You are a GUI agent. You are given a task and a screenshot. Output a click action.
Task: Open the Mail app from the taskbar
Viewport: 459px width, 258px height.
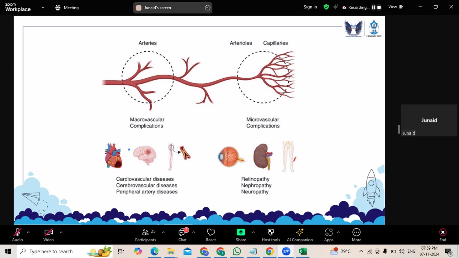tap(187, 251)
